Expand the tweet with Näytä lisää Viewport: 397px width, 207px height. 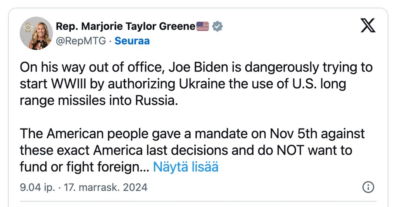click(x=186, y=167)
